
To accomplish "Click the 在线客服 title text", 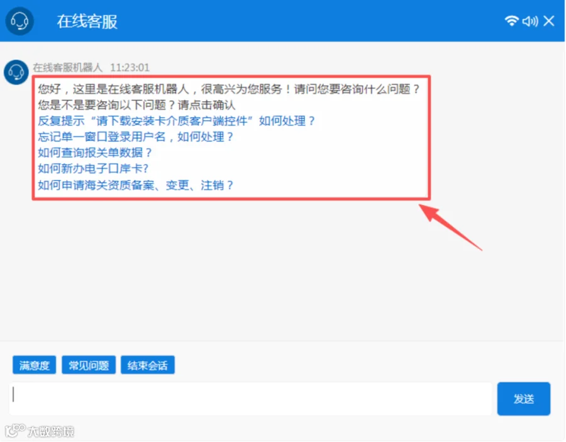I will pos(87,21).
